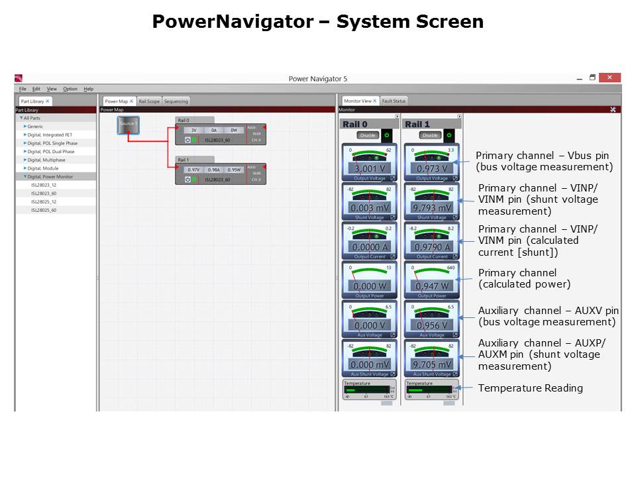Select the ISL28025_12 part
This screenshot has width=636, height=477.
coord(44,201)
